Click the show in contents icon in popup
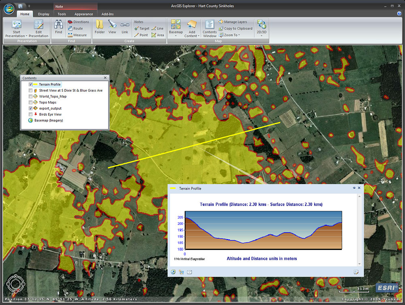Image resolution: width=405 pixels, height=305 pixels. [x=181, y=272]
